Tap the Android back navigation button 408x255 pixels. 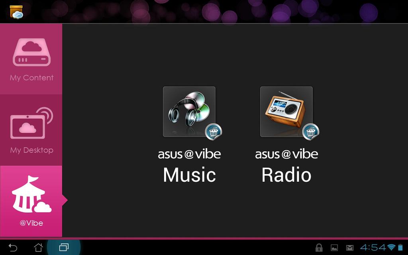12,247
